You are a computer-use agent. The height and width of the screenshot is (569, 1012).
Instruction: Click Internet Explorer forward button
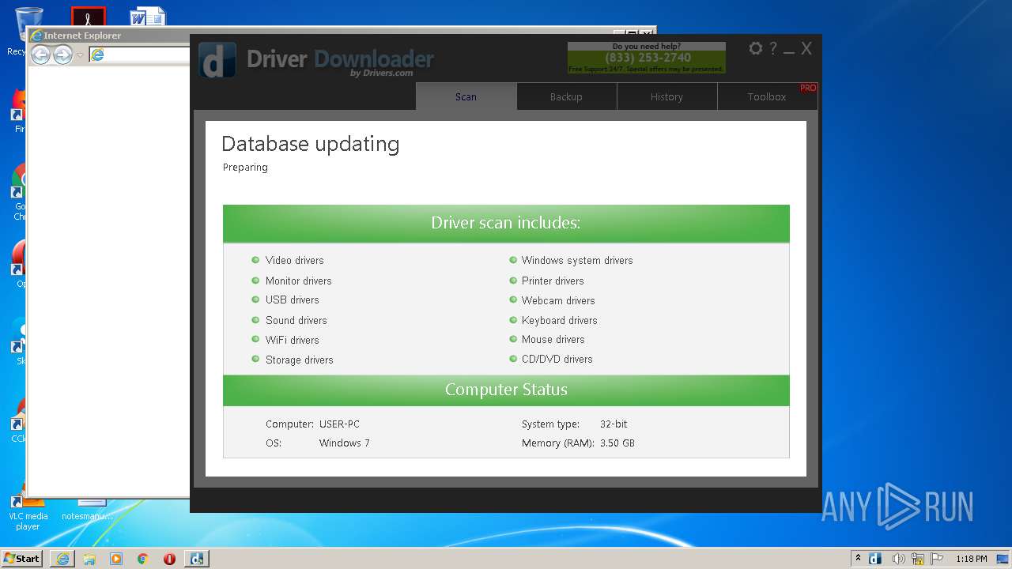click(x=62, y=55)
